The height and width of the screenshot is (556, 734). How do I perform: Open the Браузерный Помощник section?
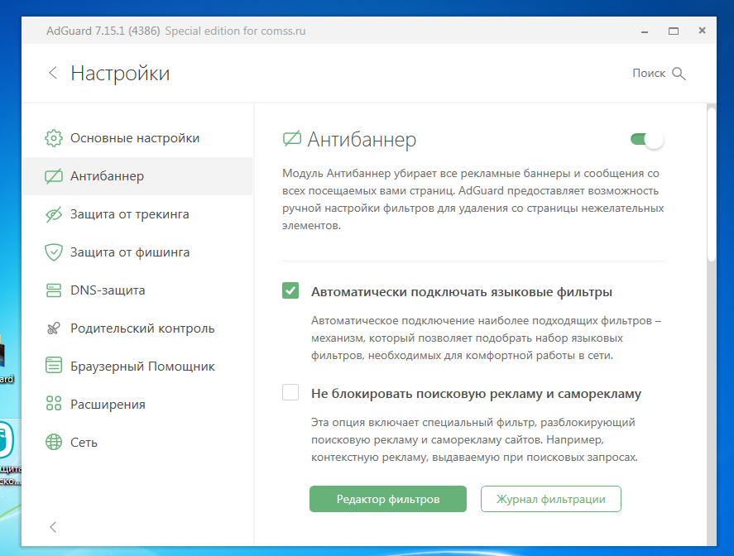pos(137,367)
